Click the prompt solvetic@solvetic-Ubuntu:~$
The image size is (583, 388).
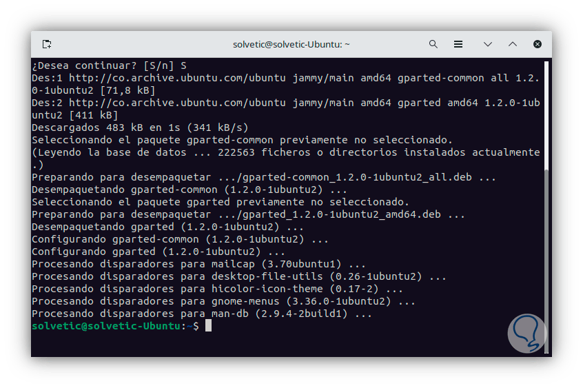click(115, 326)
